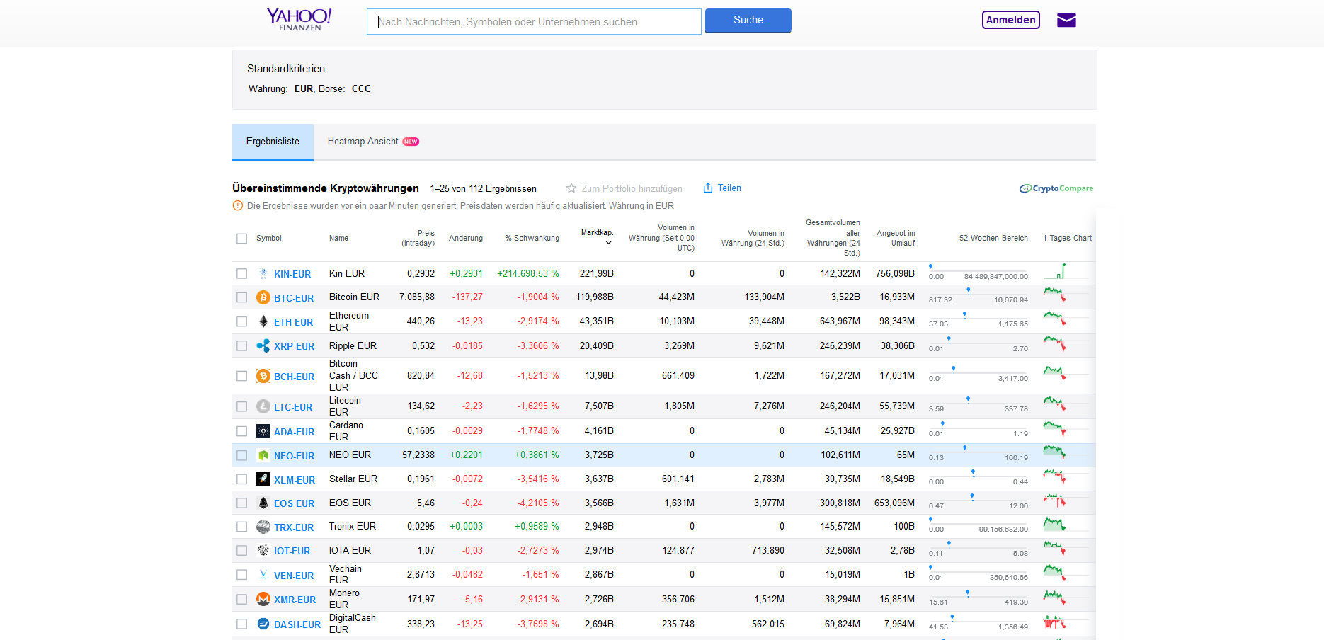The height and width of the screenshot is (640, 1324).
Task: Check the BCH-EUR row checkbox
Action: pyautogui.click(x=242, y=376)
